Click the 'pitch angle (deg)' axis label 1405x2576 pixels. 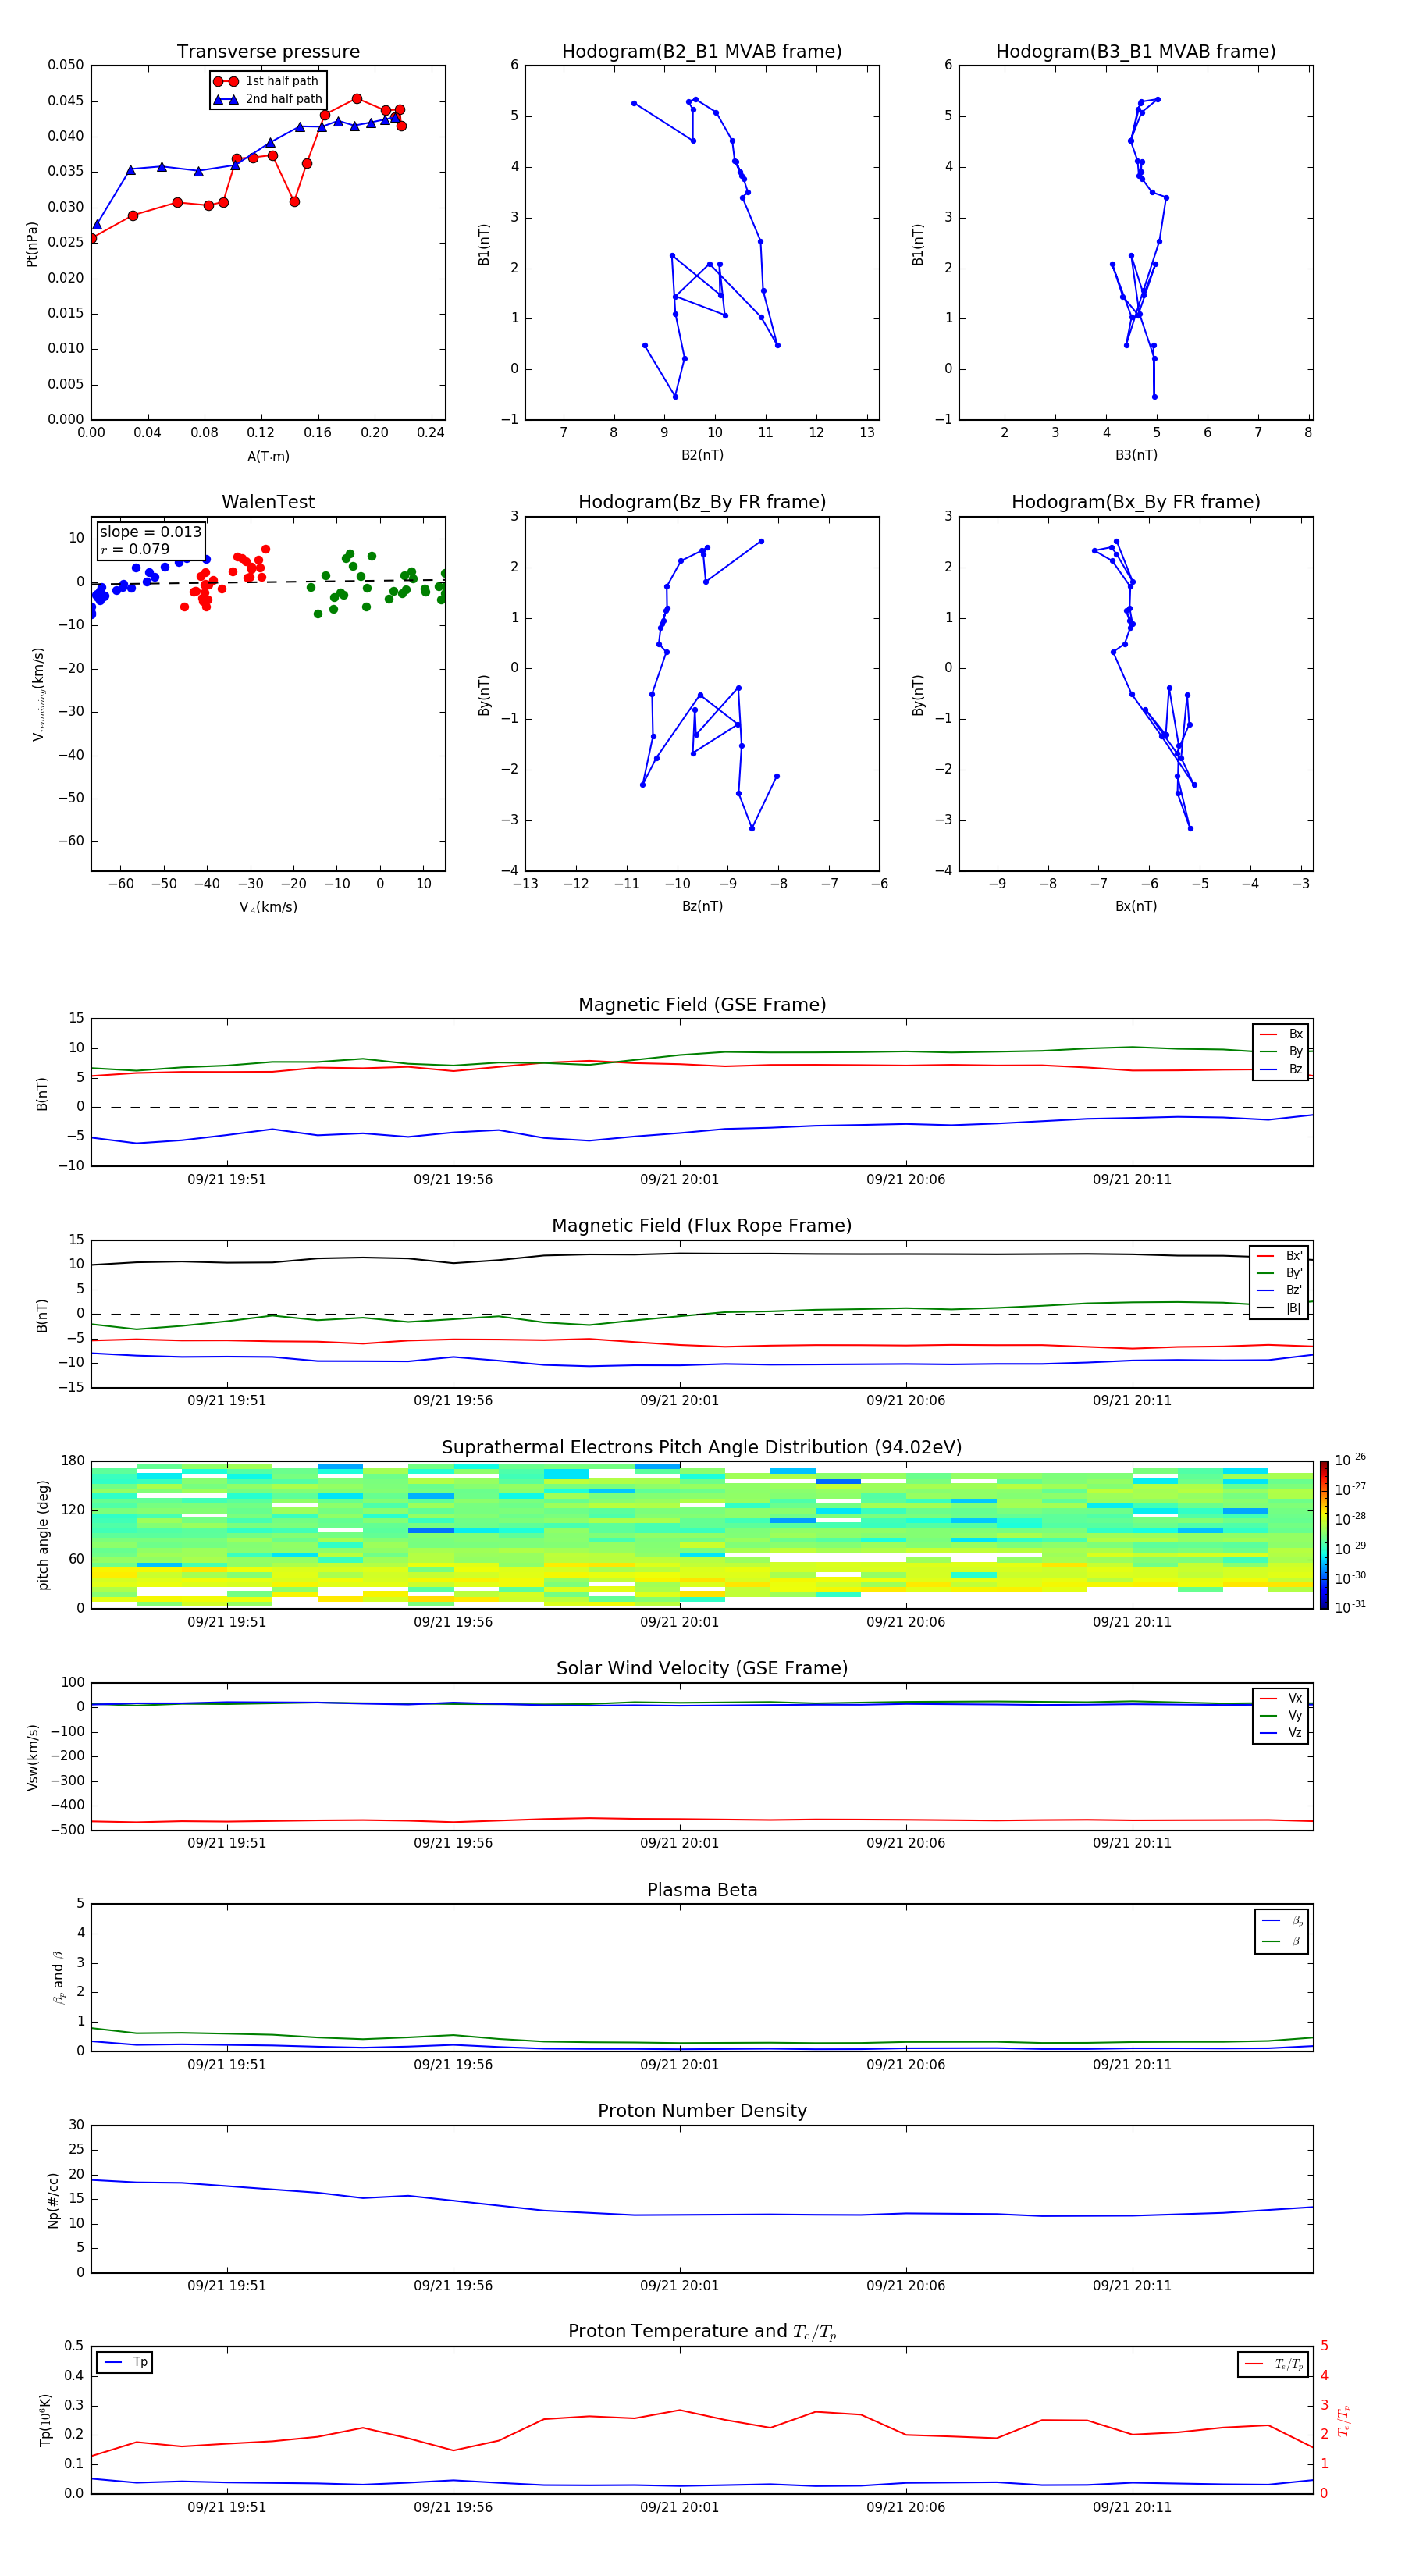(43, 1535)
